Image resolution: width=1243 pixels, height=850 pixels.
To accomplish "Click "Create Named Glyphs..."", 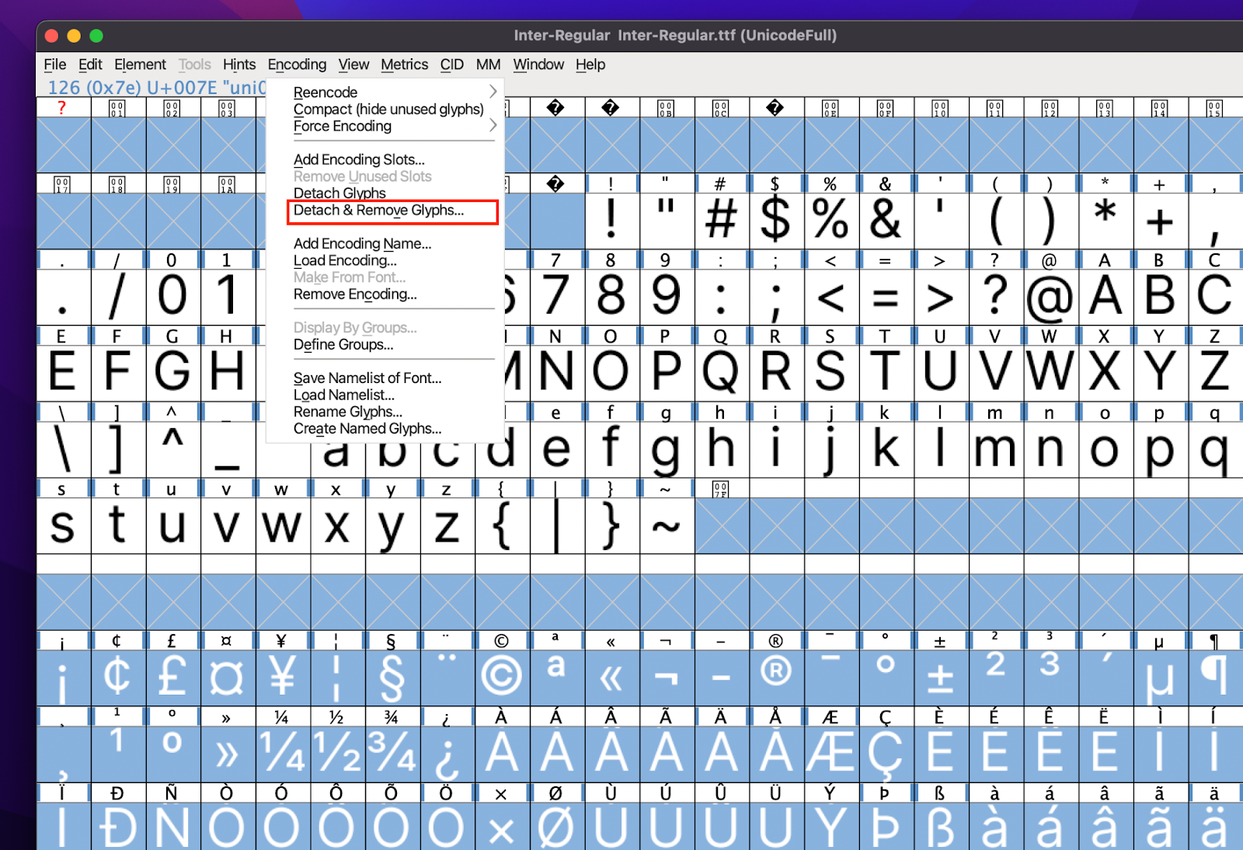I will 367,428.
